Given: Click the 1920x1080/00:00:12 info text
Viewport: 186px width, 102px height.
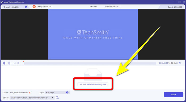Looking at the screenshot, I should click(113, 7).
